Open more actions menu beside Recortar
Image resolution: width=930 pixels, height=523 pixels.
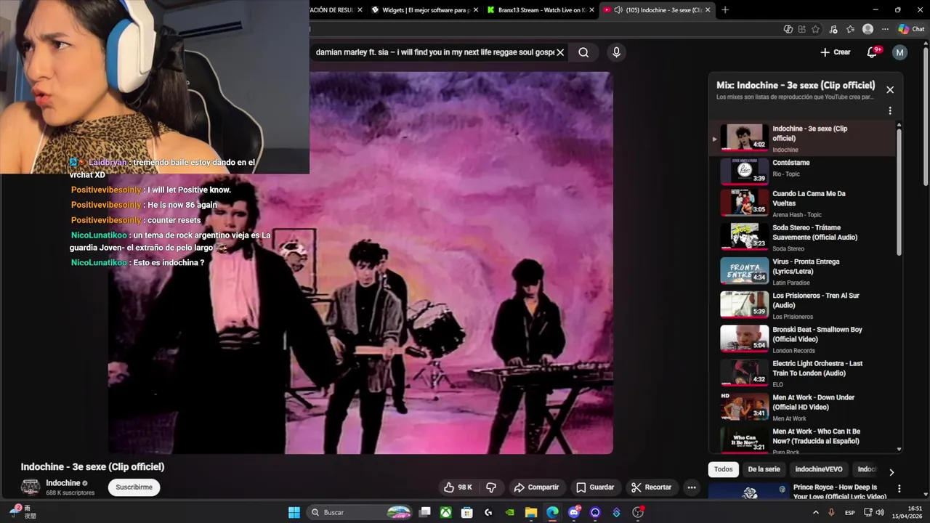pos(692,487)
